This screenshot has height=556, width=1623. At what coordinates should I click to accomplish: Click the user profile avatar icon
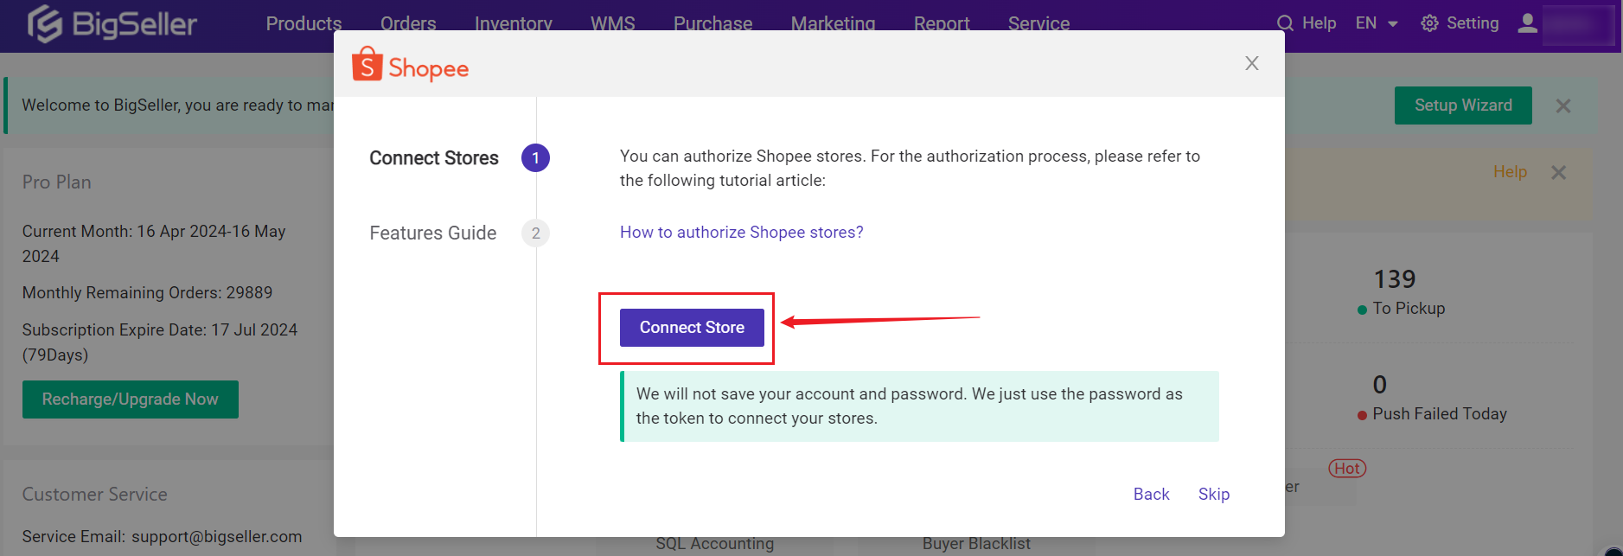coord(1528,23)
